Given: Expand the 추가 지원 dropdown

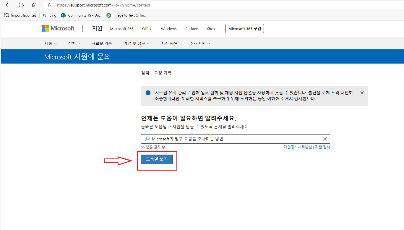Looking at the screenshot, I should coord(200,43).
